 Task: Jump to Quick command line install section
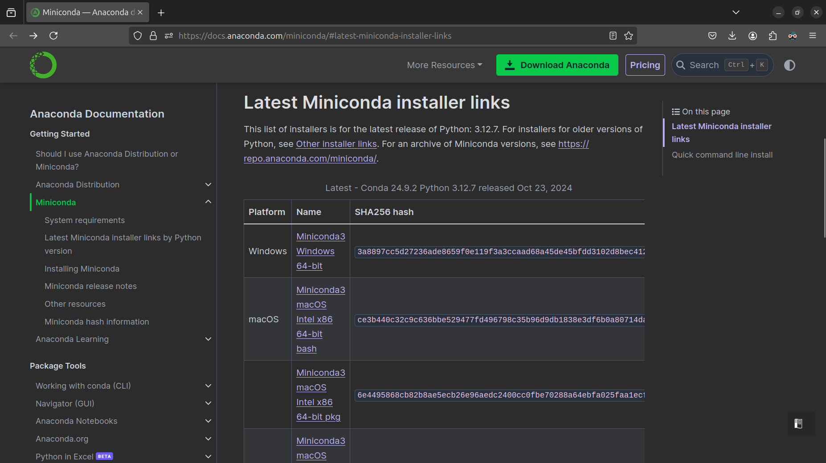click(722, 154)
